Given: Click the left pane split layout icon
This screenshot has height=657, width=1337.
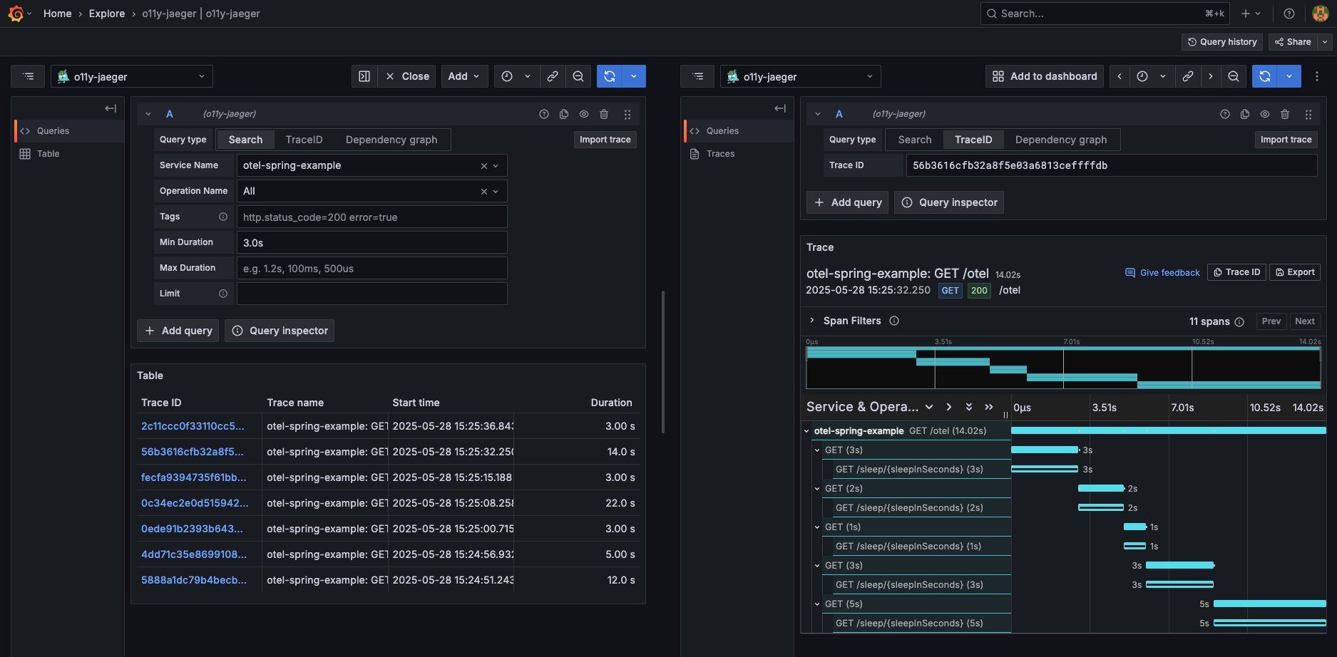Looking at the screenshot, I should [364, 76].
